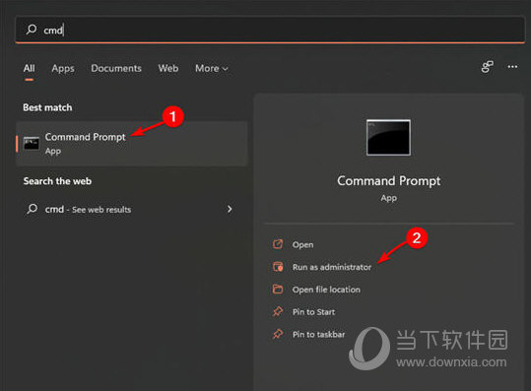Select Command Prompt best match result

(x=132, y=144)
